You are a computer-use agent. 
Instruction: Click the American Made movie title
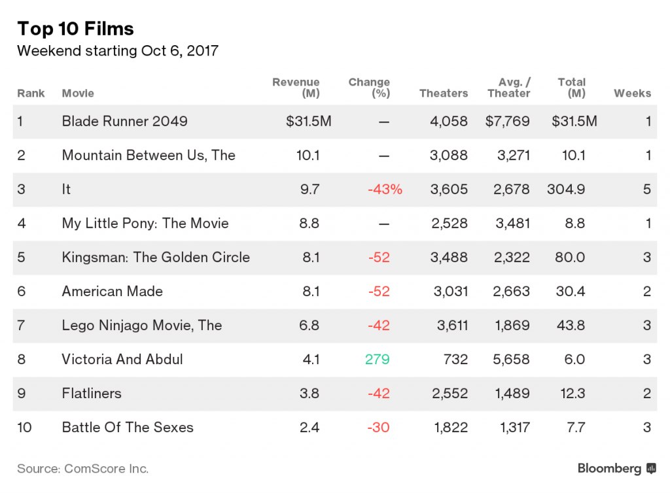tap(113, 291)
